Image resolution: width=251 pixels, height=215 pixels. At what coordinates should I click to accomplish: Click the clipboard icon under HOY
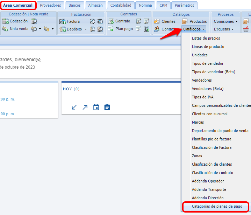point(107,107)
